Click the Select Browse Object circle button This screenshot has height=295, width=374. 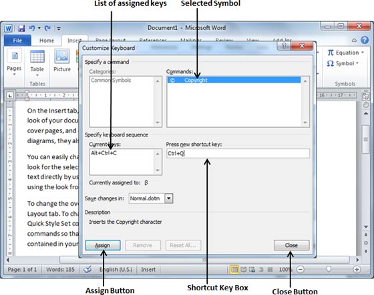pyautogui.click(x=366, y=243)
